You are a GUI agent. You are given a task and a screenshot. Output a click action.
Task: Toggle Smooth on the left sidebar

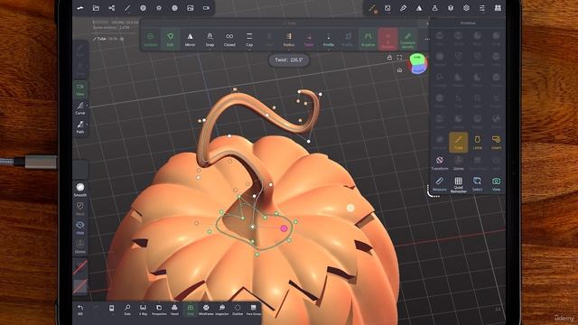(x=80, y=190)
